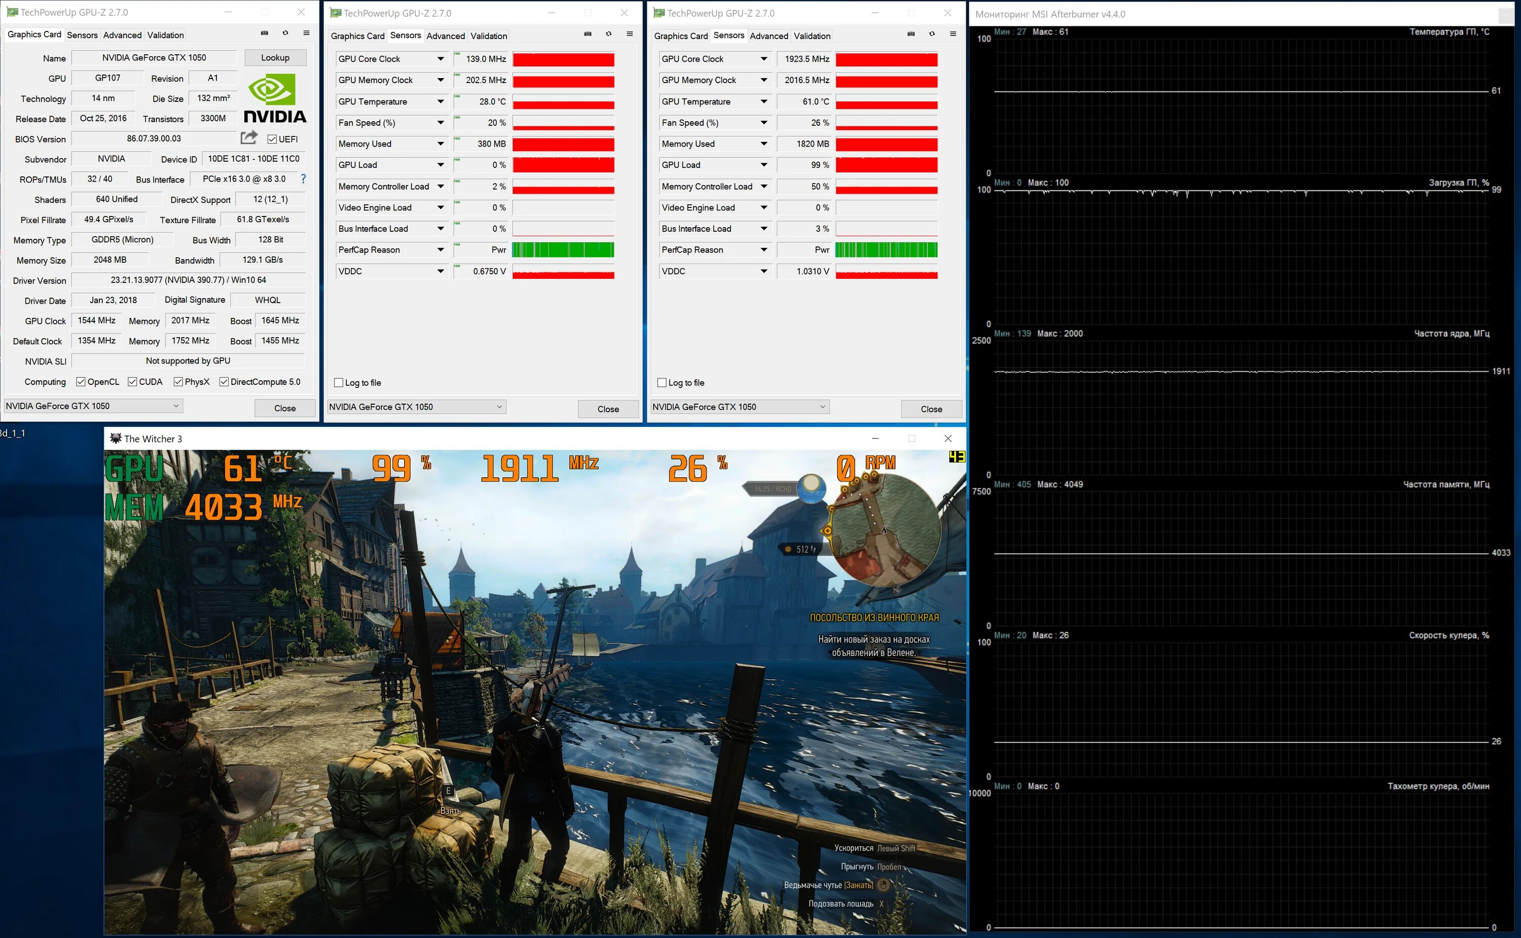The width and height of the screenshot is (1521, 938).
Task: Click the BIOS export share arrow icon
Action: point(249,138)
